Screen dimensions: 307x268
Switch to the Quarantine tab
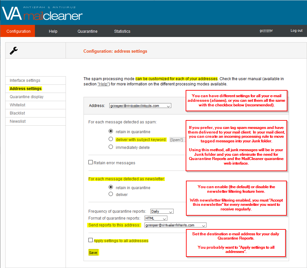[87, 31]
